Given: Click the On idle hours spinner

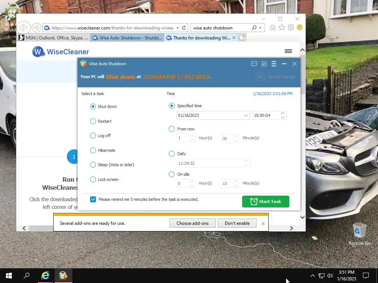Looking at the screenshot, I should (x=192, y=184).
